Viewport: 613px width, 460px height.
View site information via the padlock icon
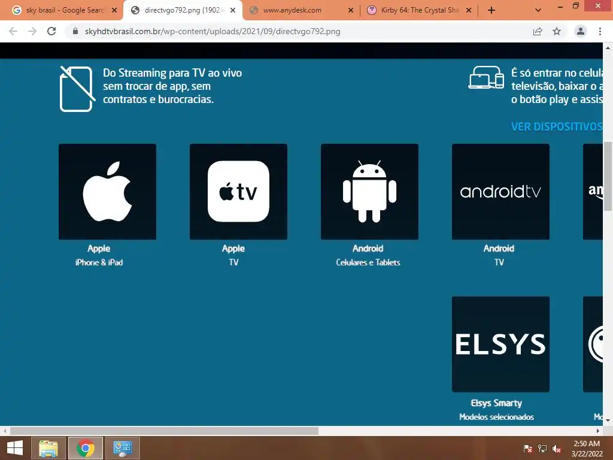(x=75, y=31)
